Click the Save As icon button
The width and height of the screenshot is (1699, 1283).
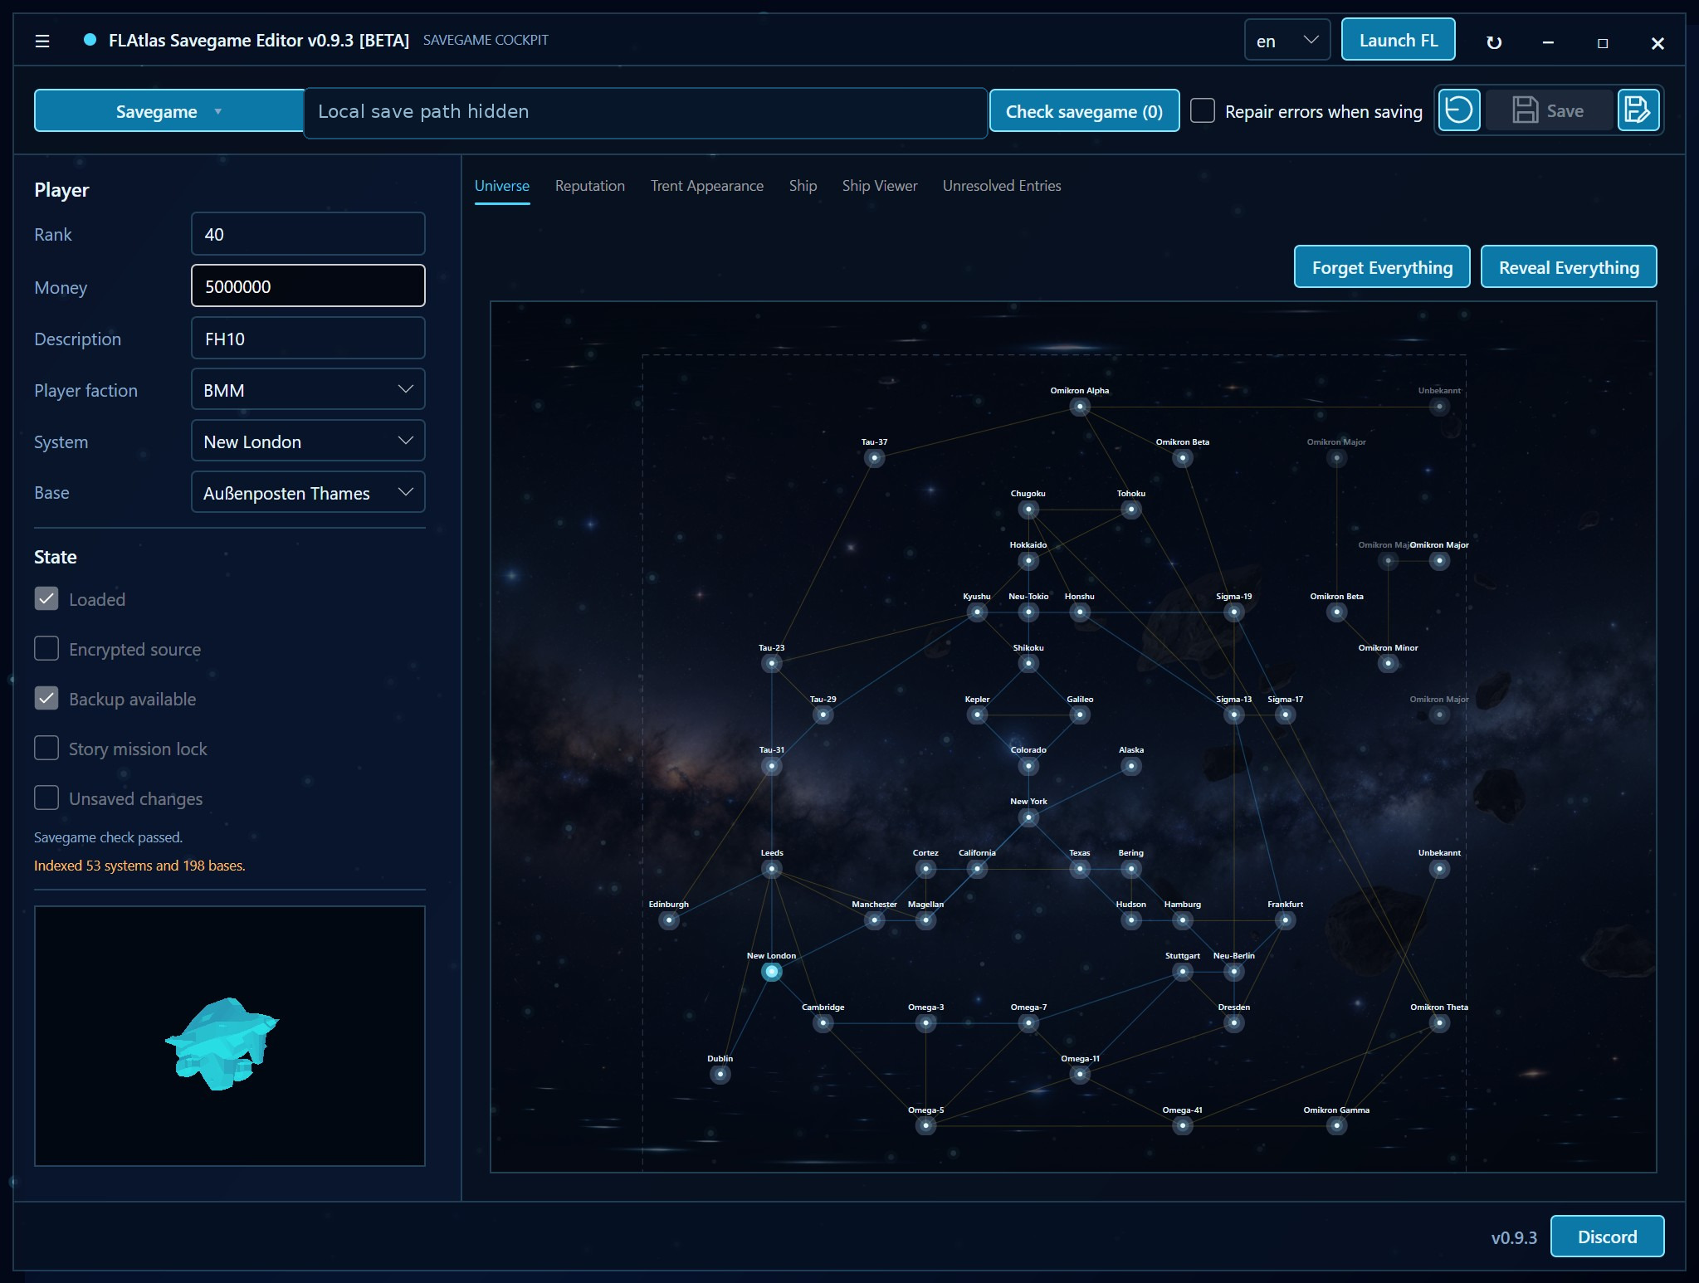tap(1638, 110)
